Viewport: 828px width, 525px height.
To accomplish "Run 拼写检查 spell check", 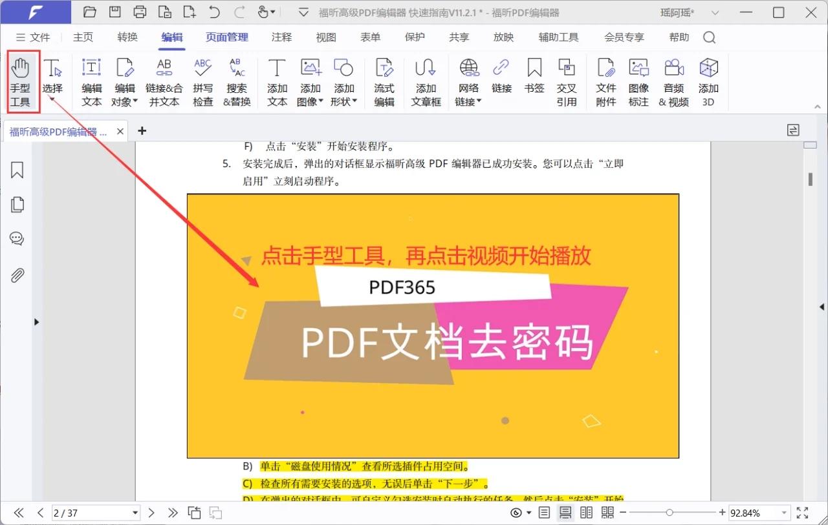I will click(203, 82).
